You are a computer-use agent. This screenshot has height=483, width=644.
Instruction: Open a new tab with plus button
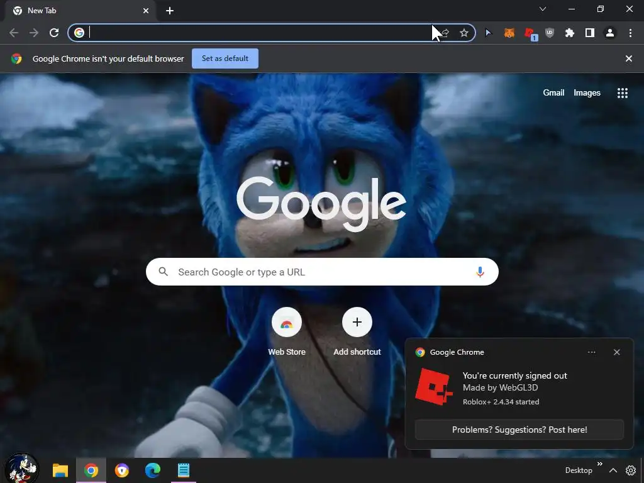point(170,11)
